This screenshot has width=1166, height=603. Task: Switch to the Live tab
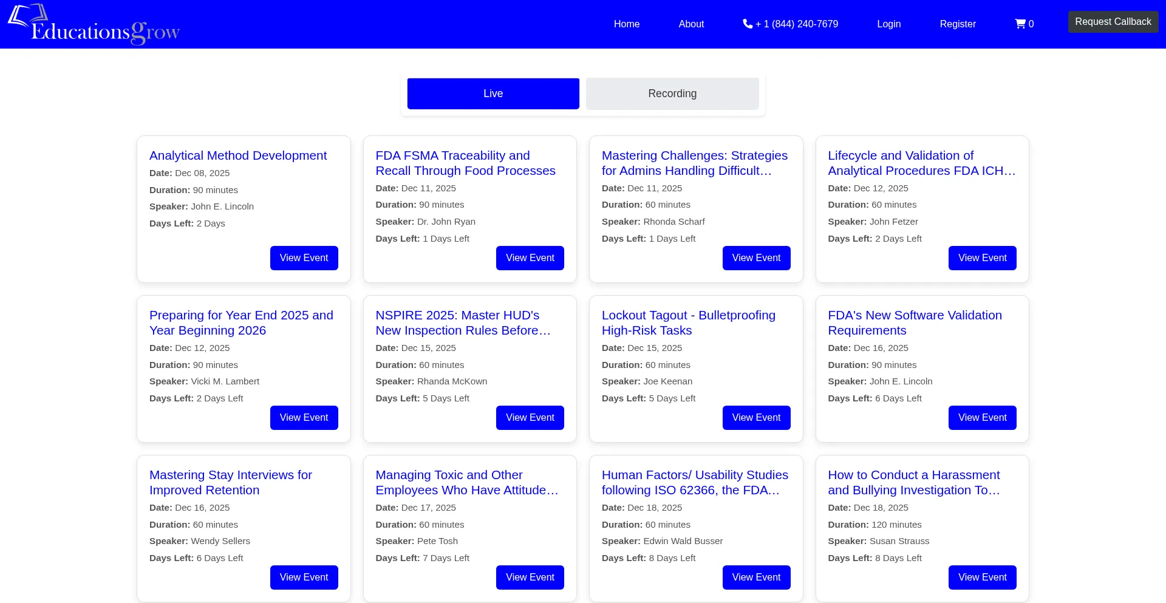click(493, 94)
